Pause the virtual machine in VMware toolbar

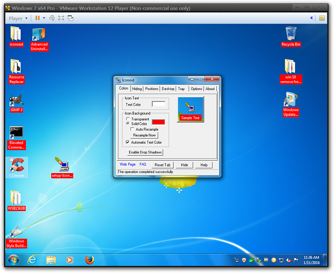tap(37, 18)
